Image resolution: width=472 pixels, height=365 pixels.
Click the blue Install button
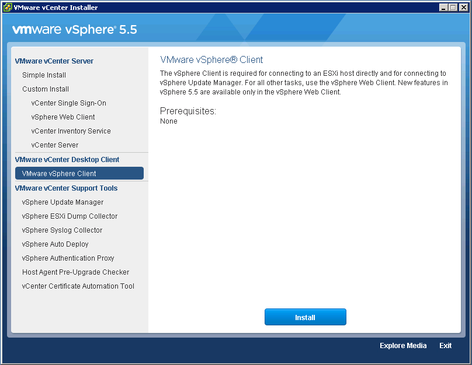(x=306, y=317)
